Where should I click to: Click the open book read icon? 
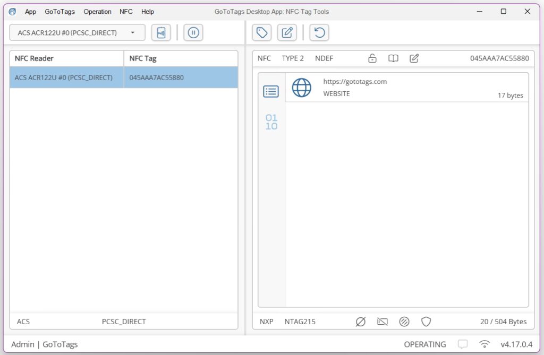coord(393,58)
